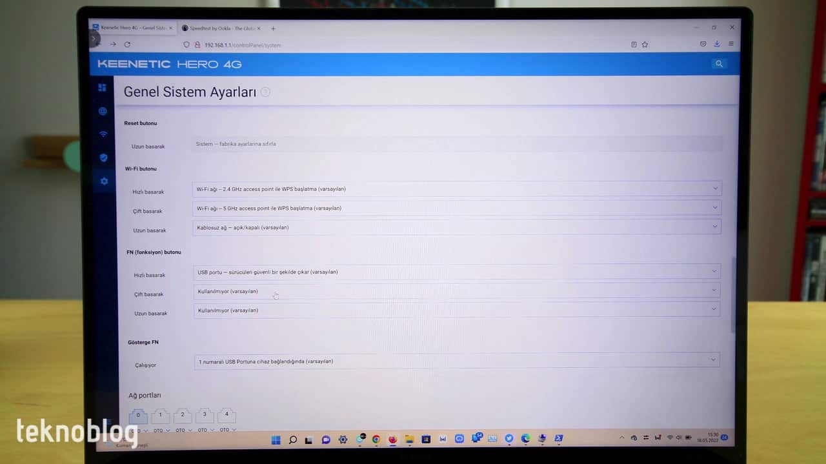Open the security shield icon in the sidebar
Image resolution: width=826 pixels, height=464 pixels.
click(103, 157)
